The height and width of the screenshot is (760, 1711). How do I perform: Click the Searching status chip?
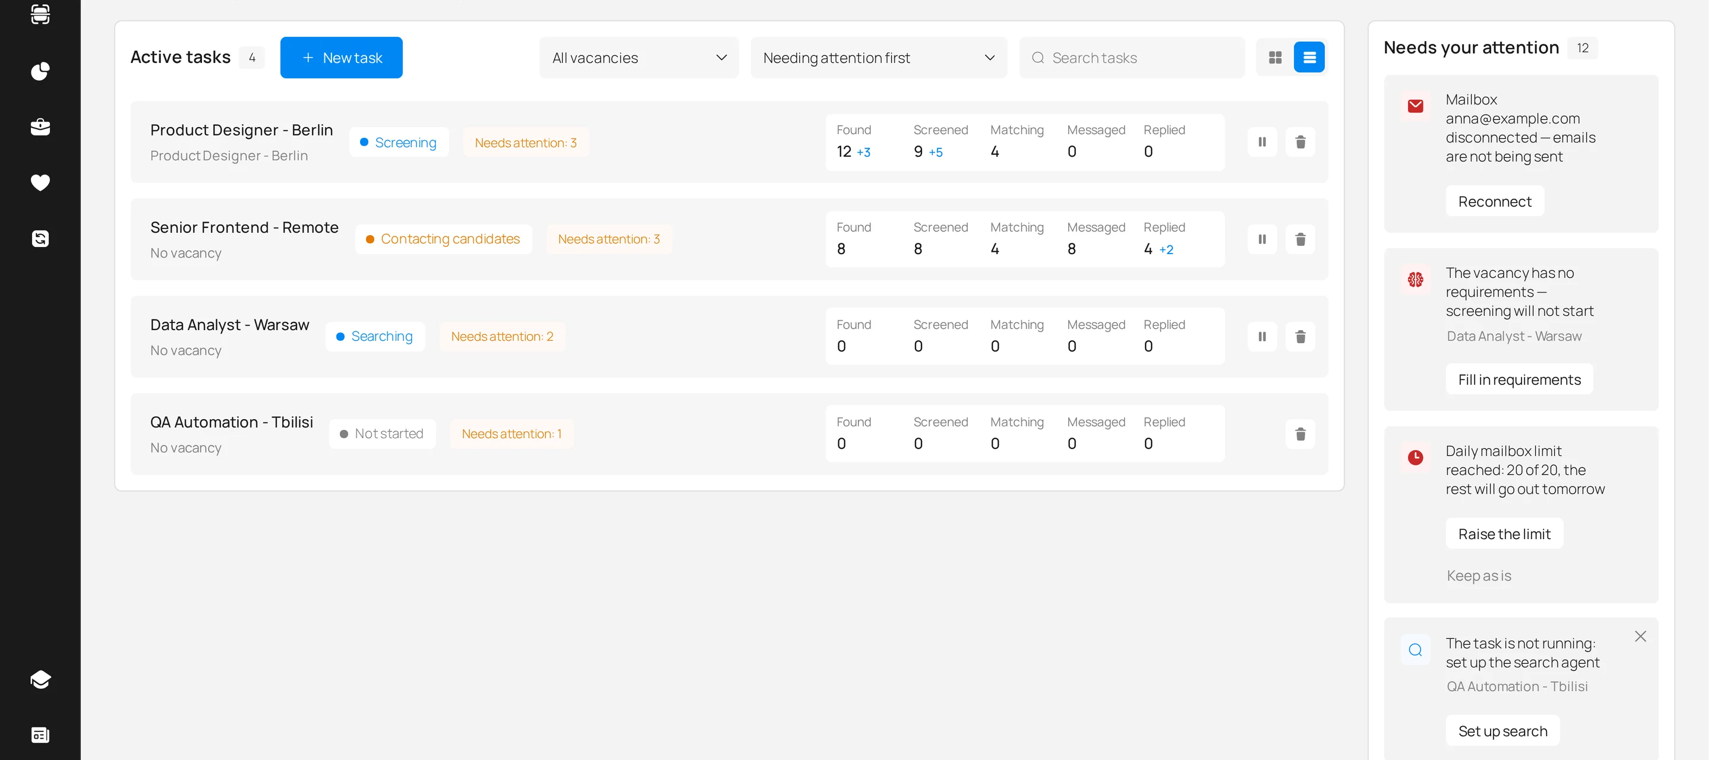coord(375,337)
